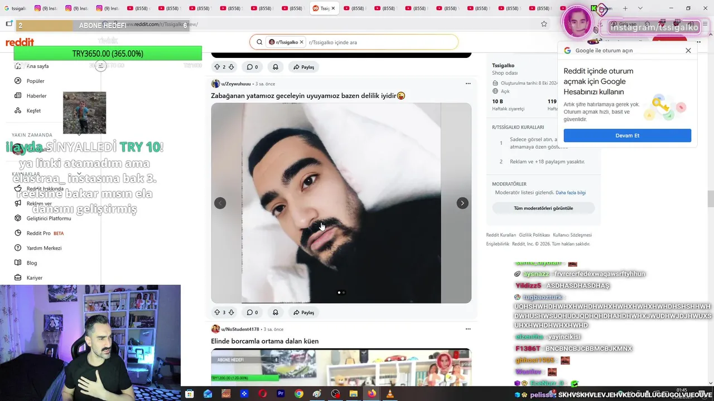714x401 pixels.
Task: Remove the r/Tssigalko search filter chip
Action: [x=302, y=42]
